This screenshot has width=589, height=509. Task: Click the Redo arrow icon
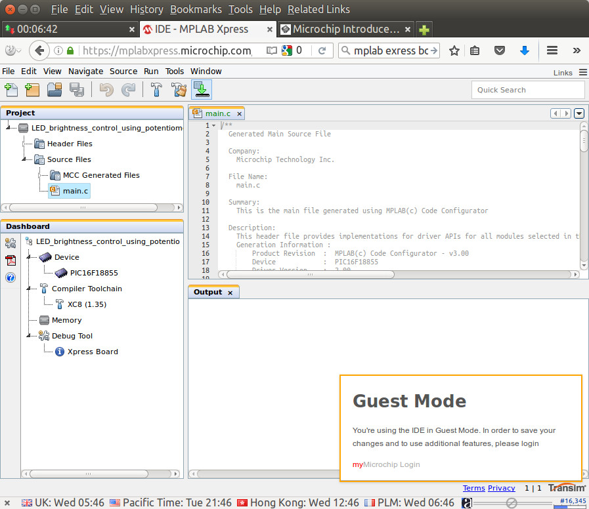click(129, 90)
